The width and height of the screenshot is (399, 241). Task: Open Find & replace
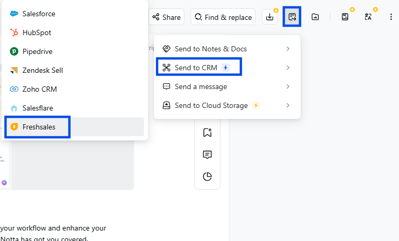[223, 17]
